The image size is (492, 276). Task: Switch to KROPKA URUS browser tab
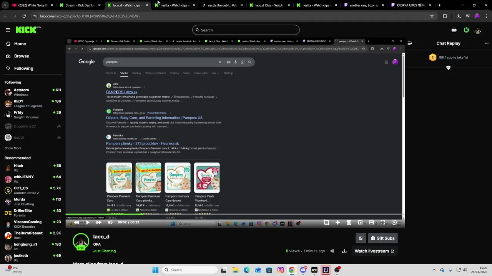(411, 5)
